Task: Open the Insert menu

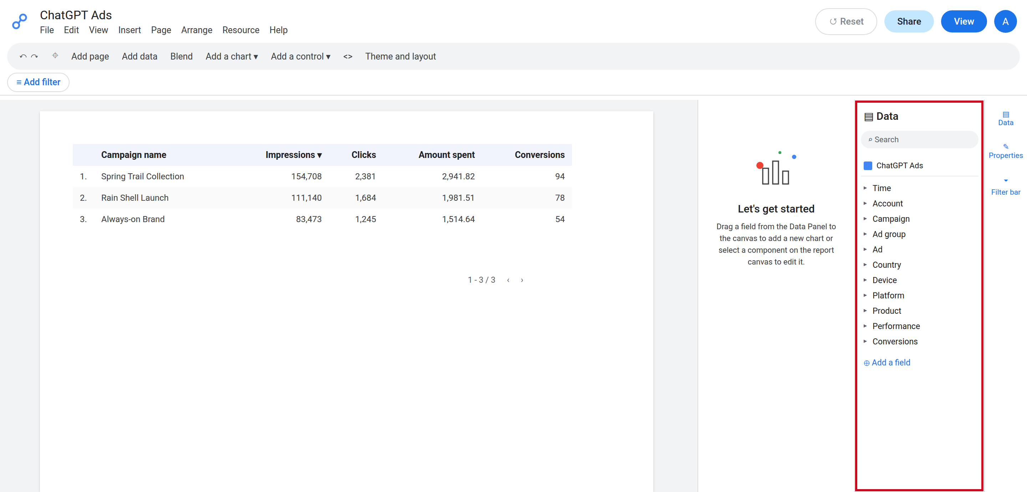Action: click(x=129, y=30)
